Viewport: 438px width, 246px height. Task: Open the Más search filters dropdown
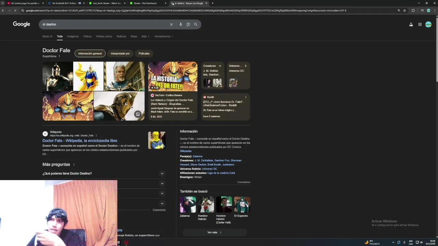tap(145, 36)
